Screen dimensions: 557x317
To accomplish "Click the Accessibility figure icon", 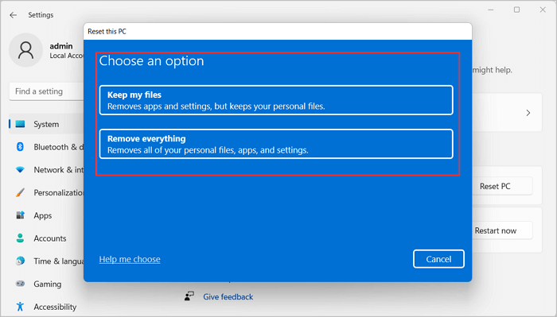I will [20, 307].
